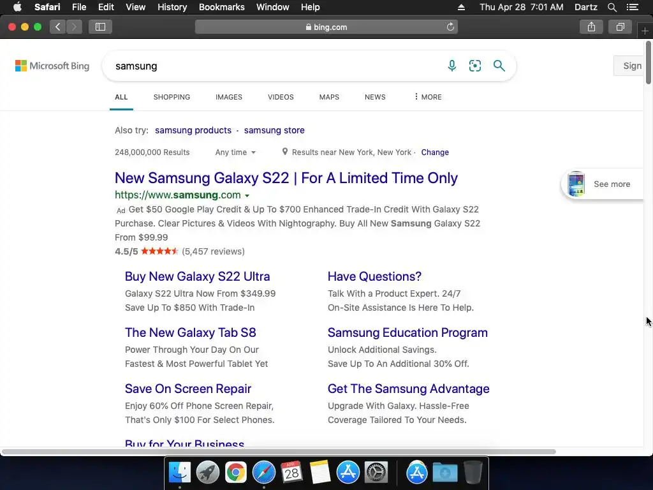
Task: Click the bing.com address bar
Action: coord(326,27)
